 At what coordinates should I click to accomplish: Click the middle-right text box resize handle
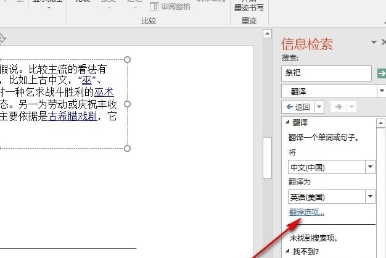(128, 104)
